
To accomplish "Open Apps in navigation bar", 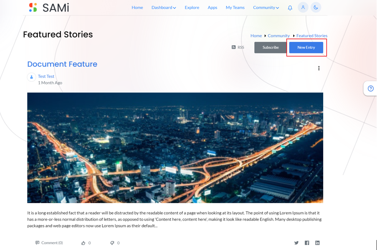I will 212,7.
